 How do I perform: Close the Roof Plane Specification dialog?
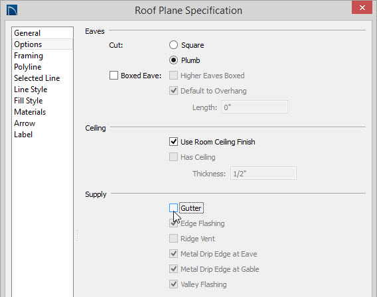[x=362, y=8]
